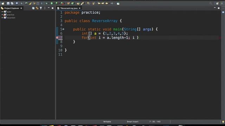Click the Pin Editor toolbar icon

[118, 3]
